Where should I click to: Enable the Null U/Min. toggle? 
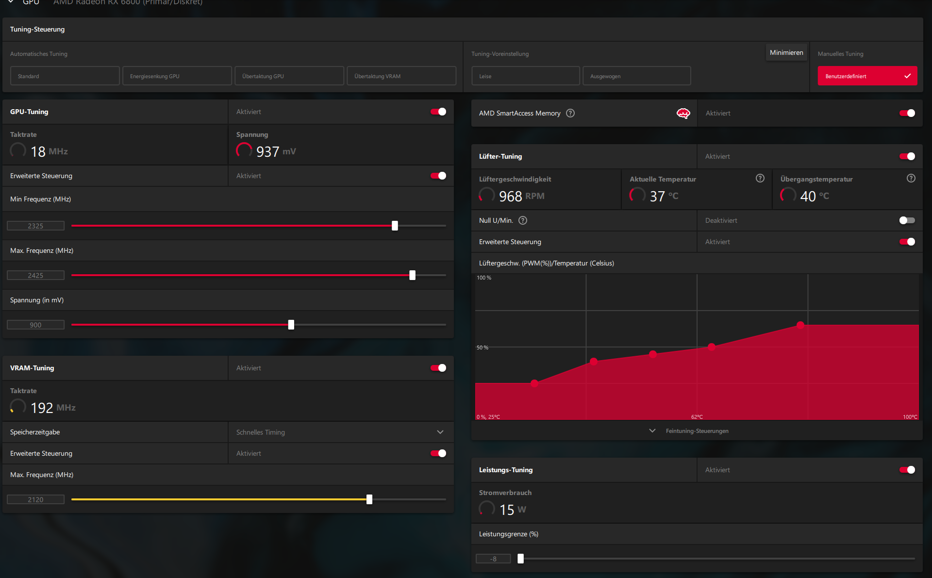907,220
